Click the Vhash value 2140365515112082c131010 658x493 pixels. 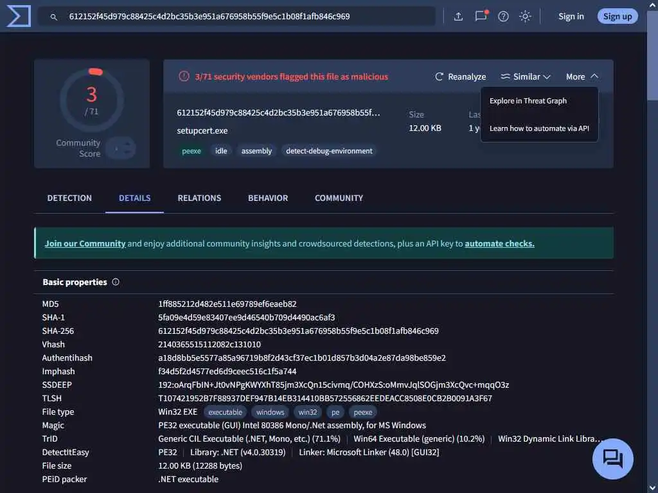click(x=209, y=344)
